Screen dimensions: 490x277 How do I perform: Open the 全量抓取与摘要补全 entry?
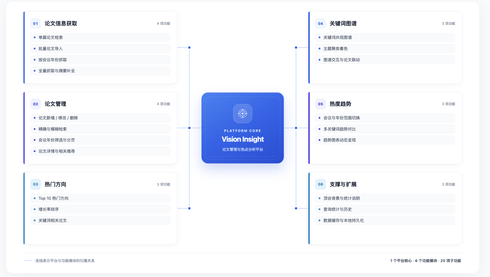coord(100,71)
